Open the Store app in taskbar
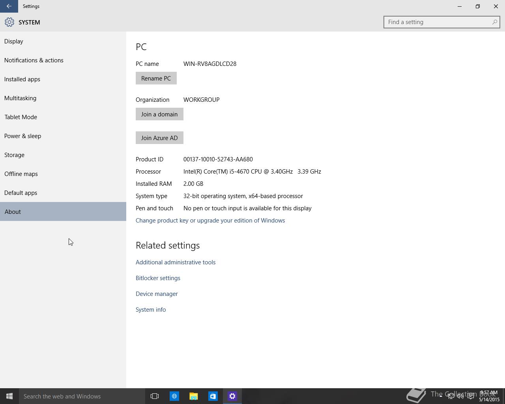This screenshot has width=505, height=404. (213, 396)
